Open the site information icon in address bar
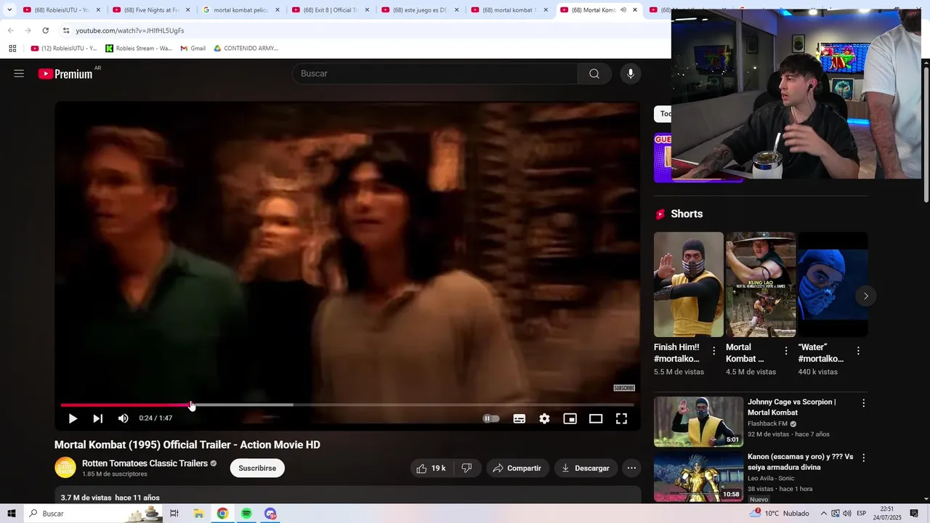The width and height of the screenshot is (930, 523). pos(66,31)
